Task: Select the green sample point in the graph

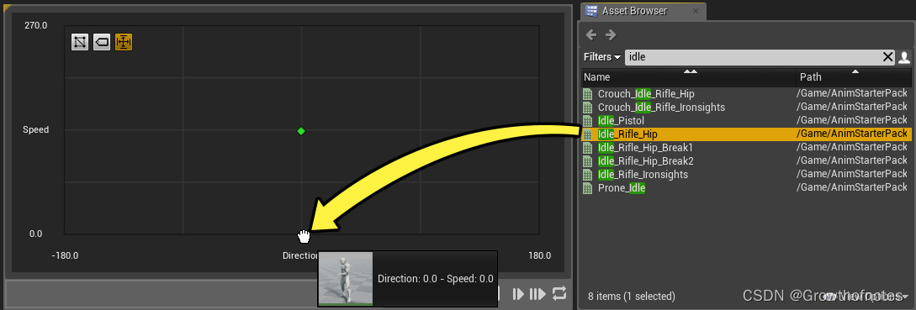Action: click(x=301, y=131)
